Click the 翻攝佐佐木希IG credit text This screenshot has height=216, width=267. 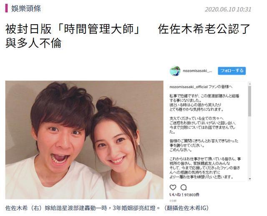[x=186, y=208]
